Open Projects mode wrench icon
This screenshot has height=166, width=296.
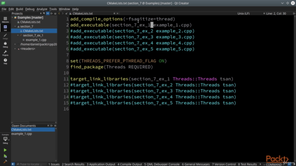pyautogui.click(x=5, y=53)
